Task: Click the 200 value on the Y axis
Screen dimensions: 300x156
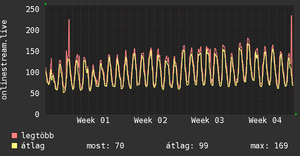Action: tap(33, 30)
